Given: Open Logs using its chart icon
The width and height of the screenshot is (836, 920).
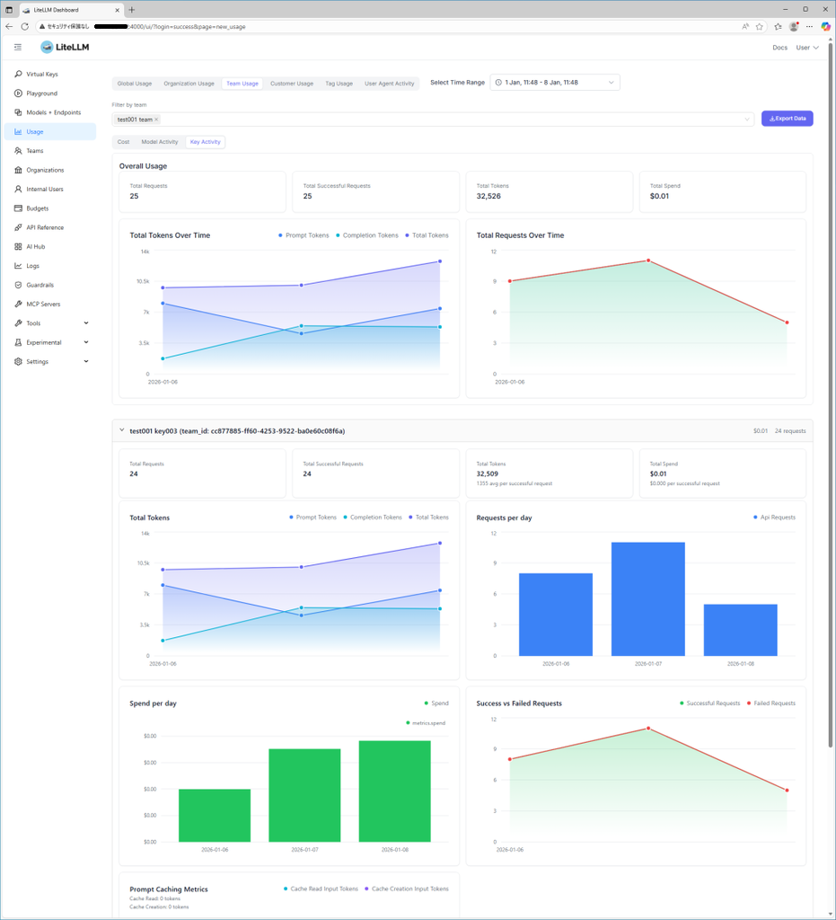Looking at the screenshot, I should pyautogui.click(x=18, y=266).
